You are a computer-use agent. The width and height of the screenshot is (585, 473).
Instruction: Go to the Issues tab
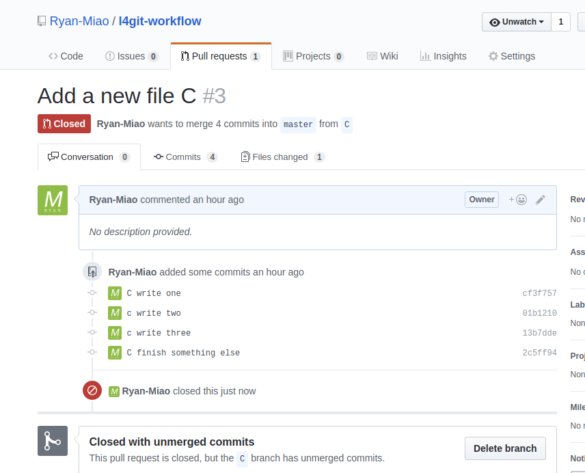[x=132, y=56]
